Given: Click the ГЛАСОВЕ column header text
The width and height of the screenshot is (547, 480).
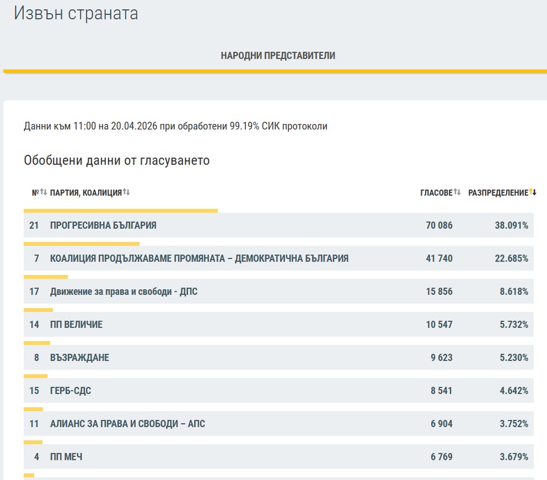Looking at the screenshot, I should pos(436,193).
